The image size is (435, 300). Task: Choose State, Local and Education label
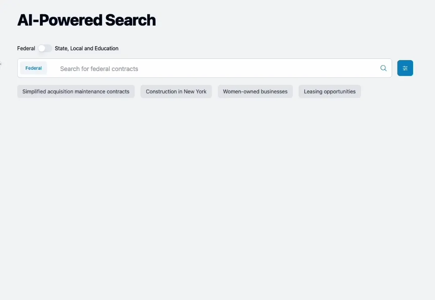coord(86,48)
